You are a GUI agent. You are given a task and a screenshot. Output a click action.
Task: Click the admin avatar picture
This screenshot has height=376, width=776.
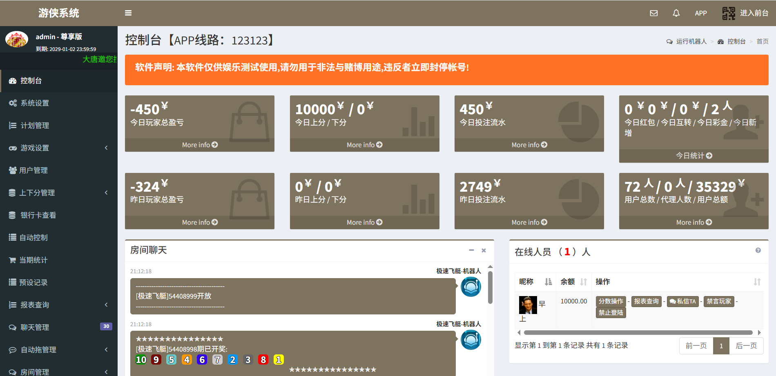[x=16, y=40]
